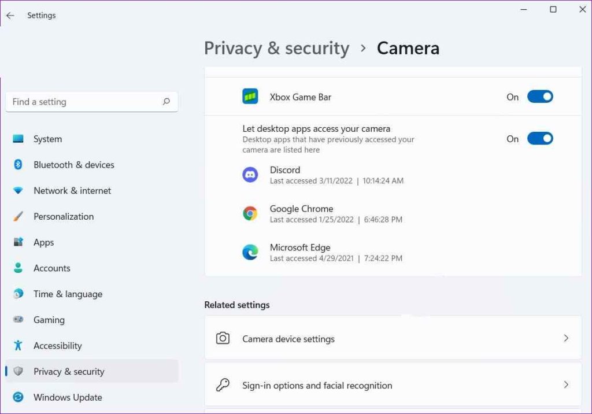Expand Camera device settings chevron

pos(566,338)
